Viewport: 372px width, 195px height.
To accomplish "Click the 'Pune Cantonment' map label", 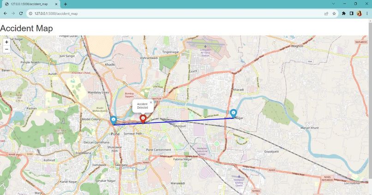I will coord(158,150).
